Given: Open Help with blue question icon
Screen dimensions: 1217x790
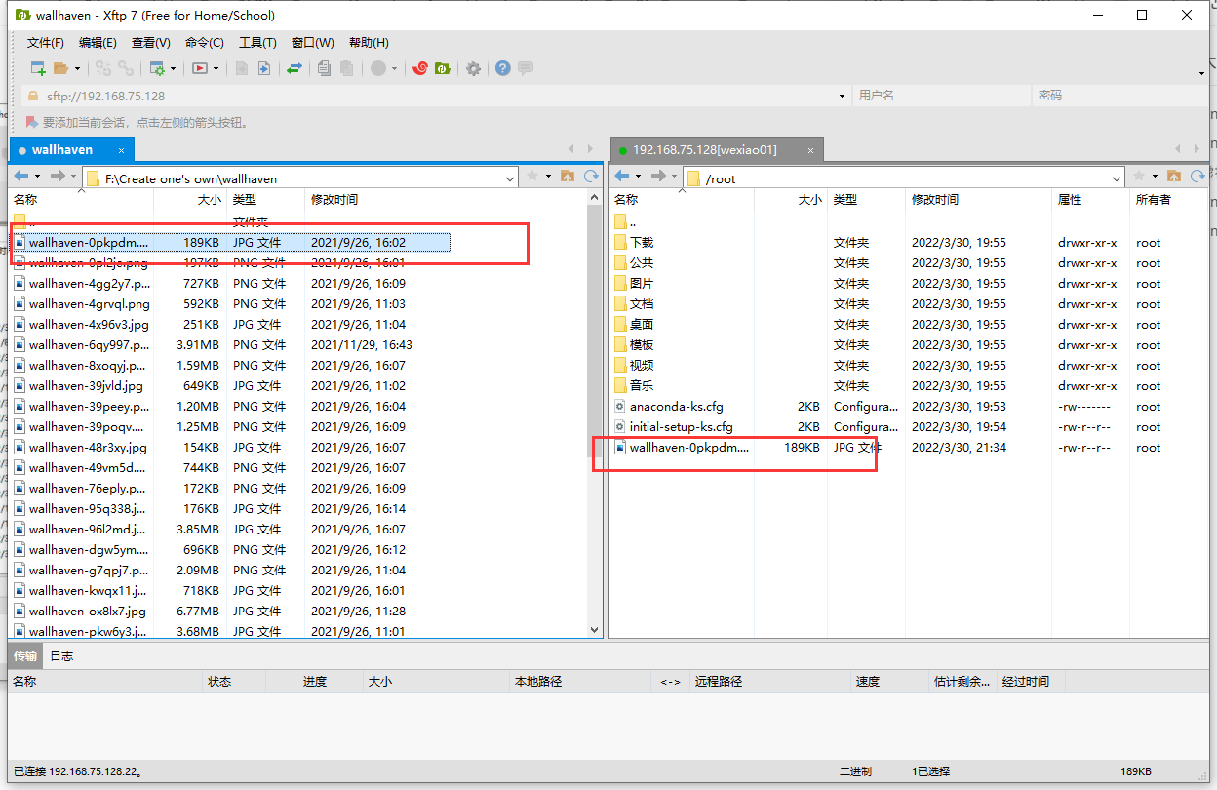Looking at the screenshot, I should [502, 68].
